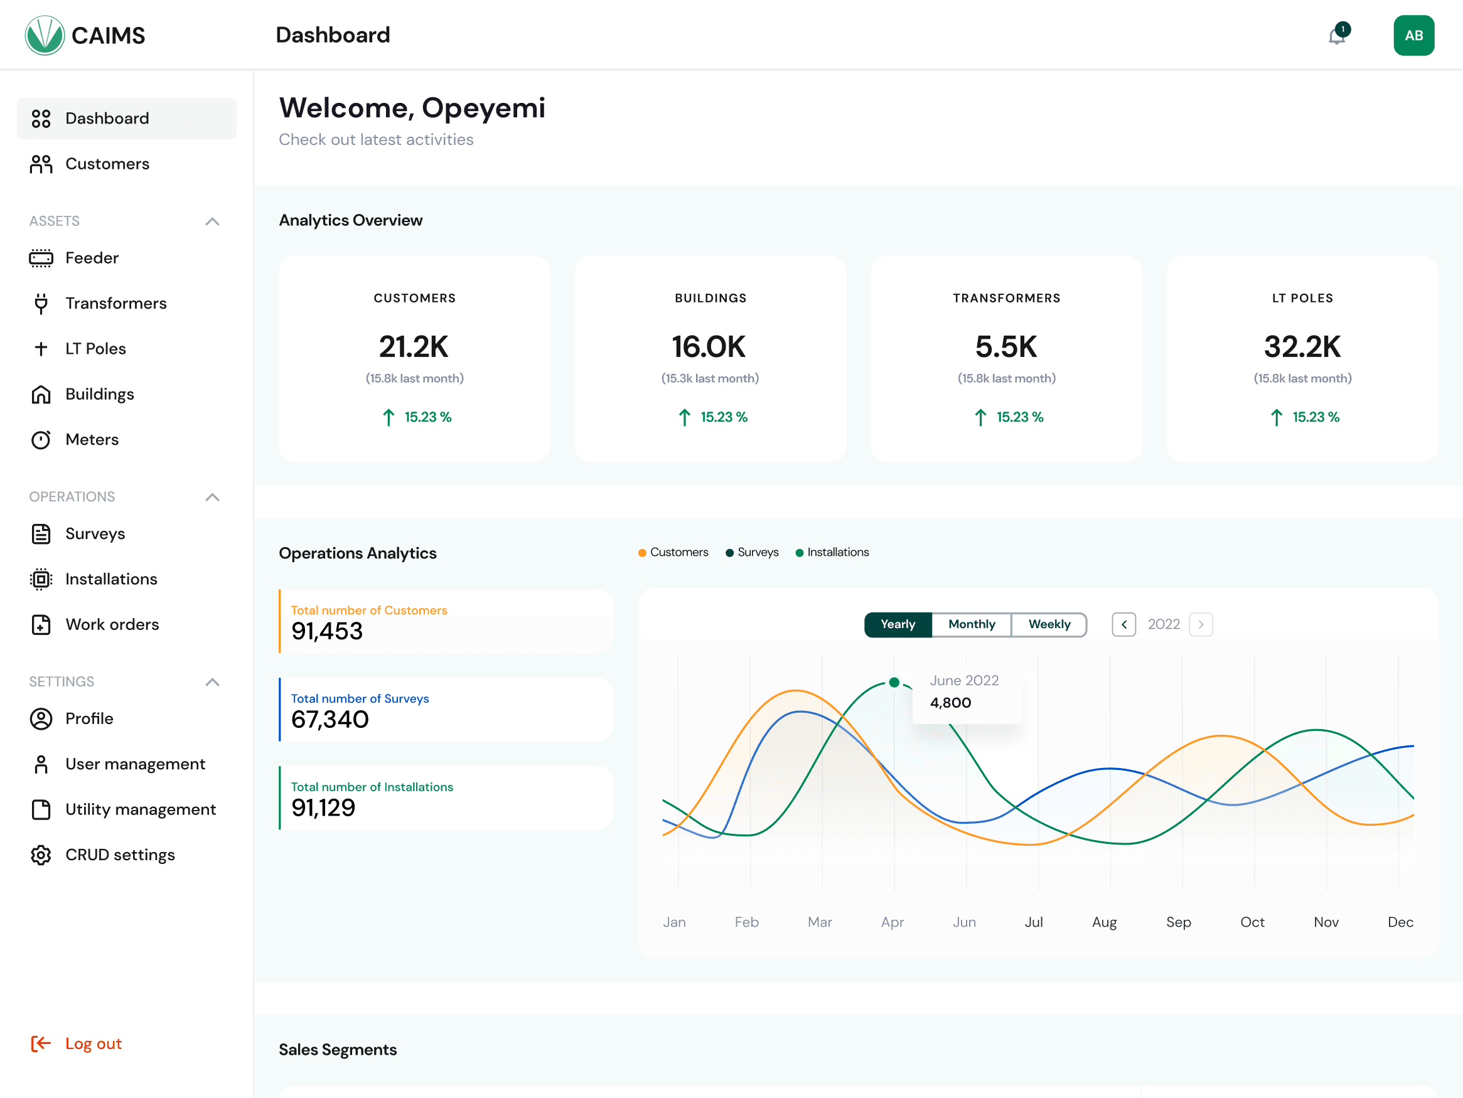
Task: Click the CRUD settings gear icon
Action: (x=41, y=855)
